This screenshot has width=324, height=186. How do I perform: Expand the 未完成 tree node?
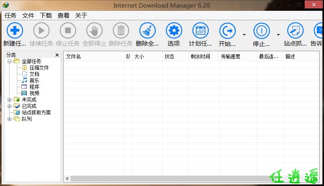[9, 100]
